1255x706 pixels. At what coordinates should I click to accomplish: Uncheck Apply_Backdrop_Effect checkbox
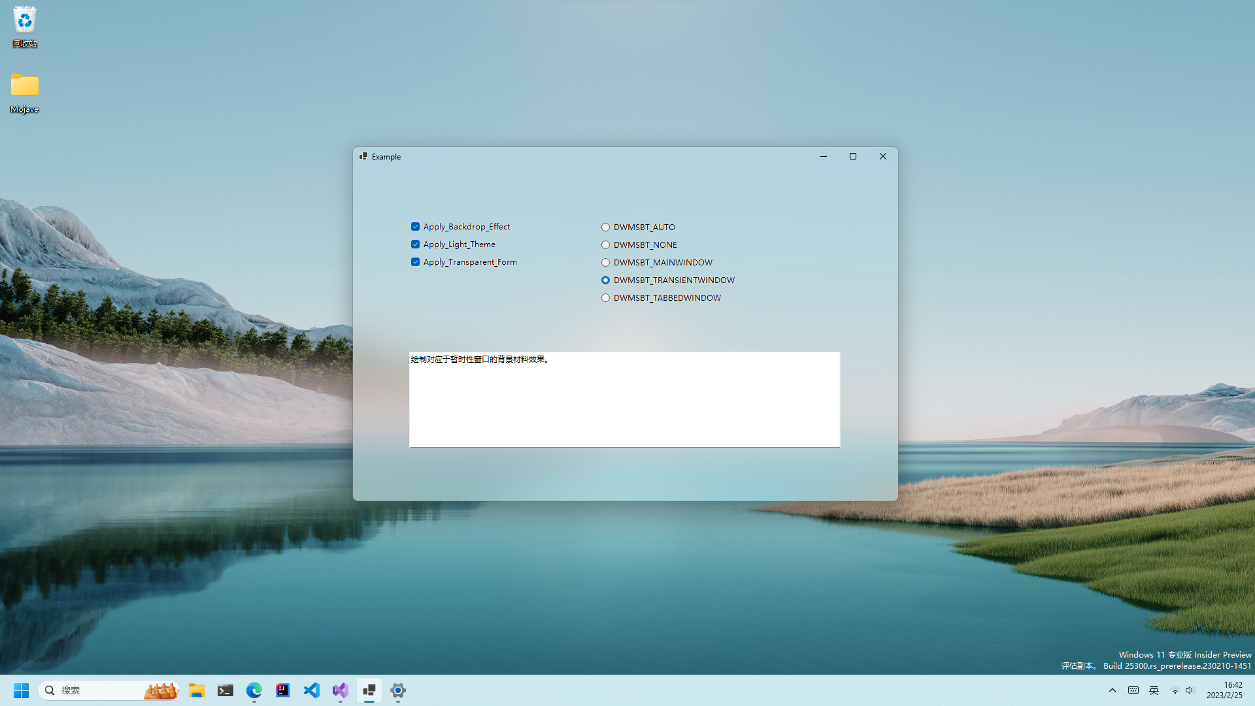pyautogui.click(x=415, y=227)
